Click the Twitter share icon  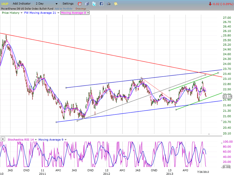coord(94,4)
